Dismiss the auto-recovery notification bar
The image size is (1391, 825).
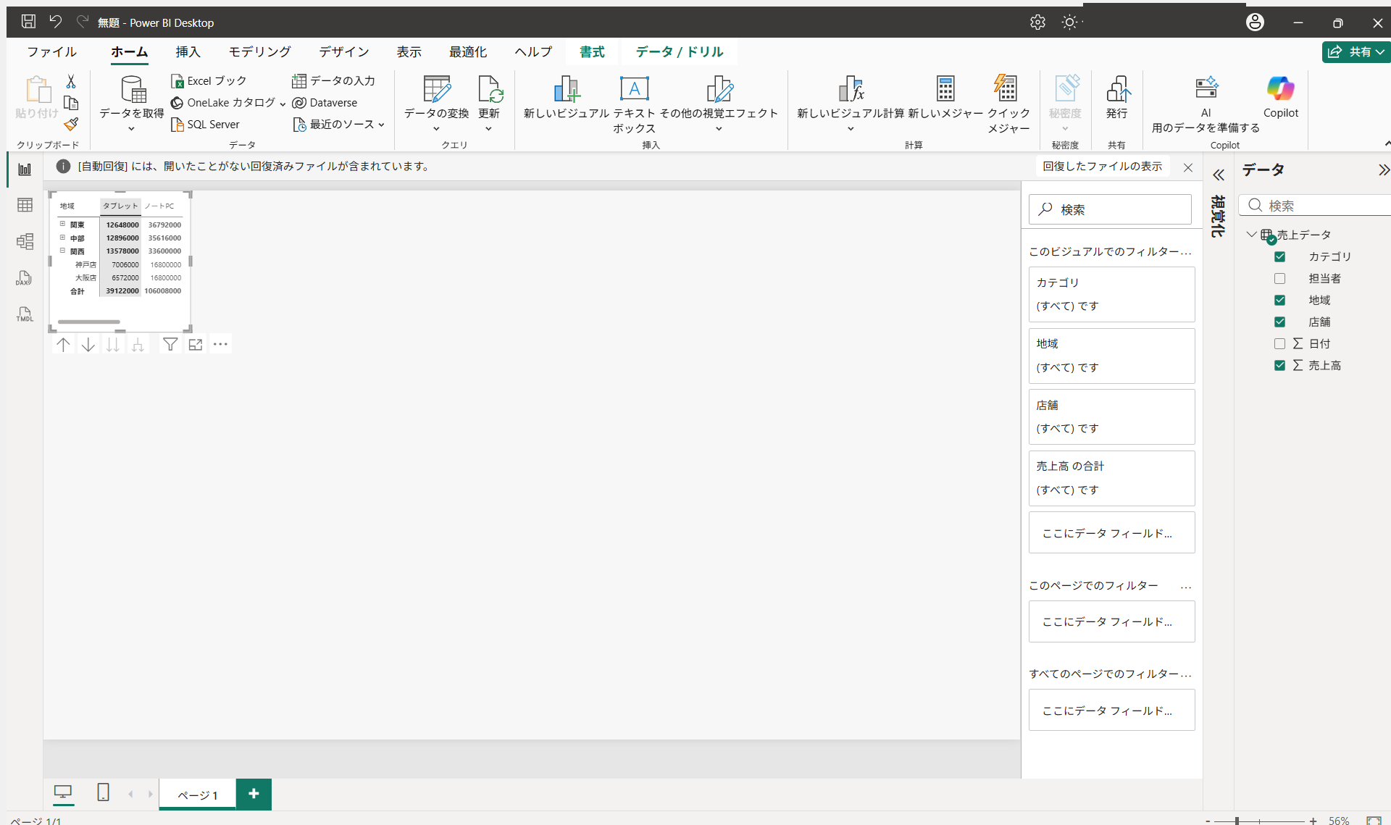tap(1188, 167)
